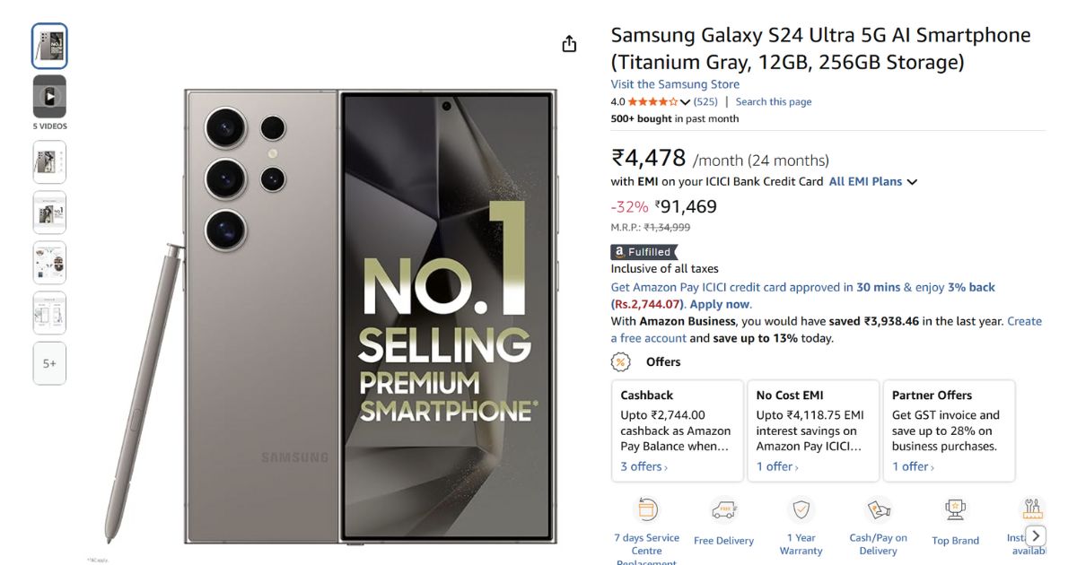Show more images via 5+ thumbnail
Image resolution: width=1077 pixels, height=565 pixels.
click(49, 363)
